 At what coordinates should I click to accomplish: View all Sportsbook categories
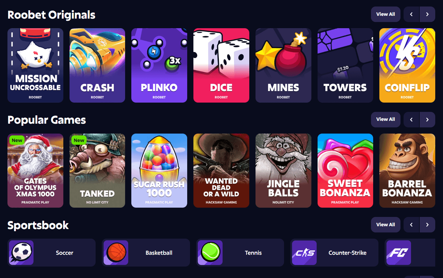pos(386,225)
